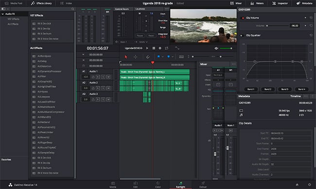
Task: Solo the Audio 1 track
Action: [x=103, y=77]
